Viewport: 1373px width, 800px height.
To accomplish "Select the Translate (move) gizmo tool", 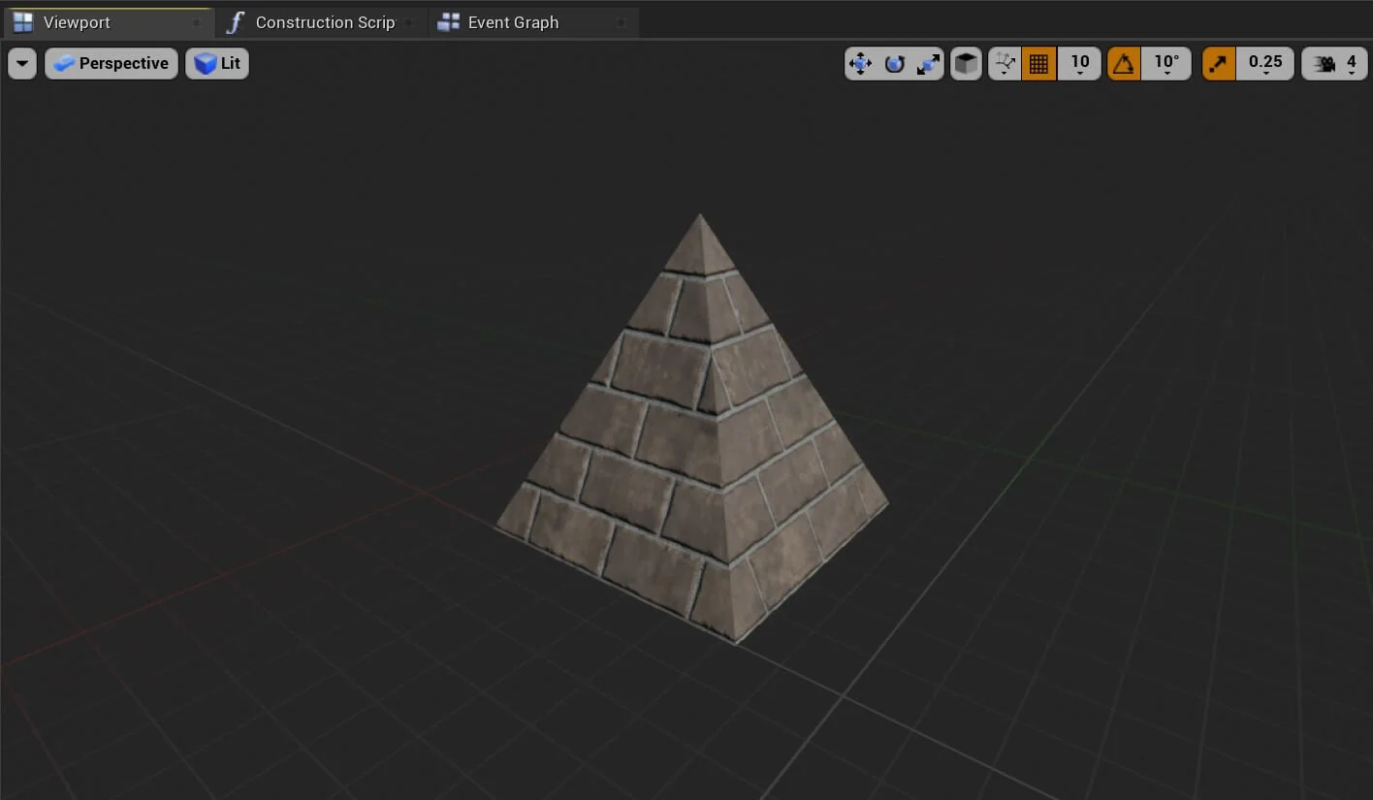I will point(860,64).
